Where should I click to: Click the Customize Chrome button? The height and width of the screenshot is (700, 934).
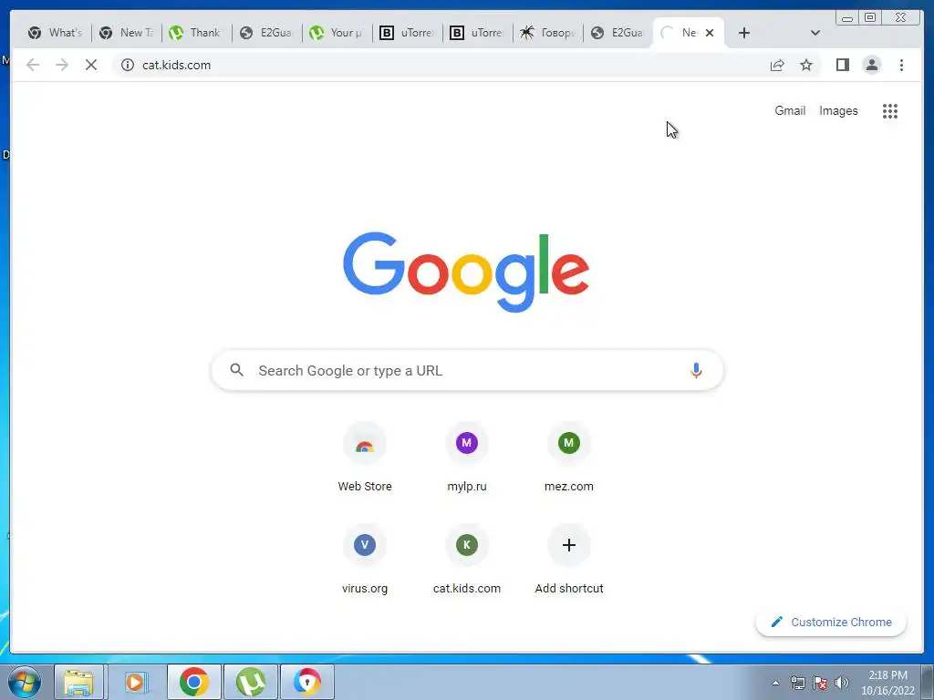pos(831,622)
